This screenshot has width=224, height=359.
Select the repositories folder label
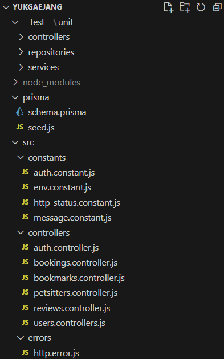51,52
